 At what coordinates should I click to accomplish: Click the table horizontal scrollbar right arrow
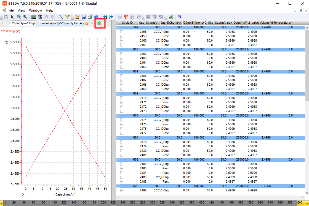tap(303, 197)
